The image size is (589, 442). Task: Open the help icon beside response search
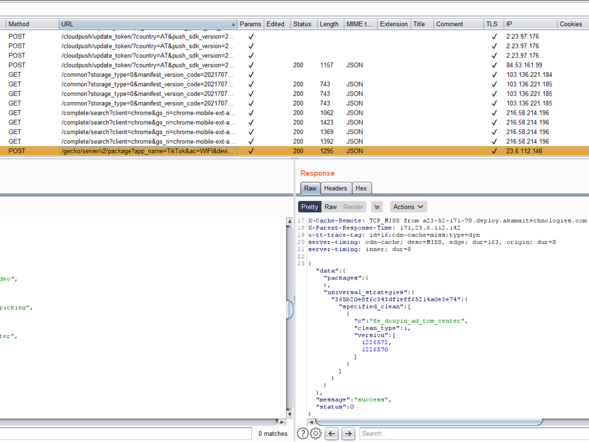click(302, 433)
